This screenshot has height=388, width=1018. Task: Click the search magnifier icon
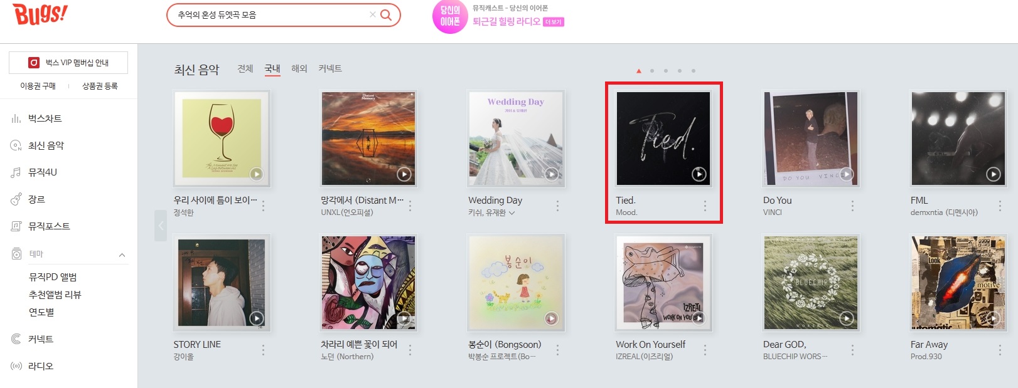coord(386,14)
